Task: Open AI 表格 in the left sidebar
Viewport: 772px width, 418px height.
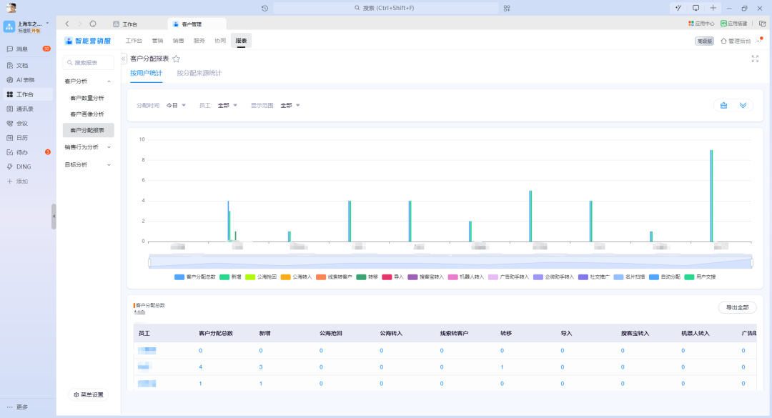Action: tap(28, 80)
